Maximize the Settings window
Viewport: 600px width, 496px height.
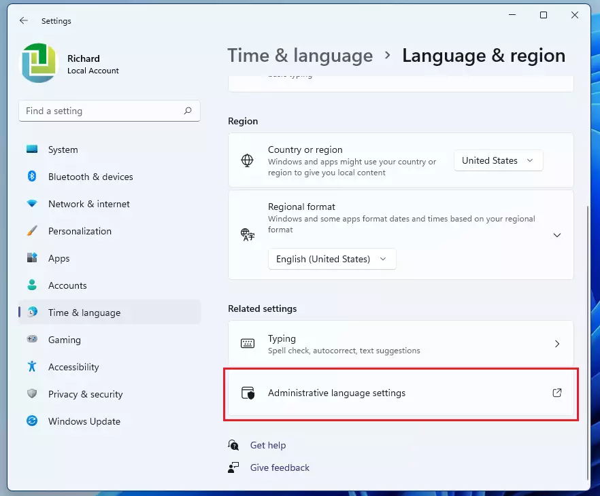tap(544, 15)
